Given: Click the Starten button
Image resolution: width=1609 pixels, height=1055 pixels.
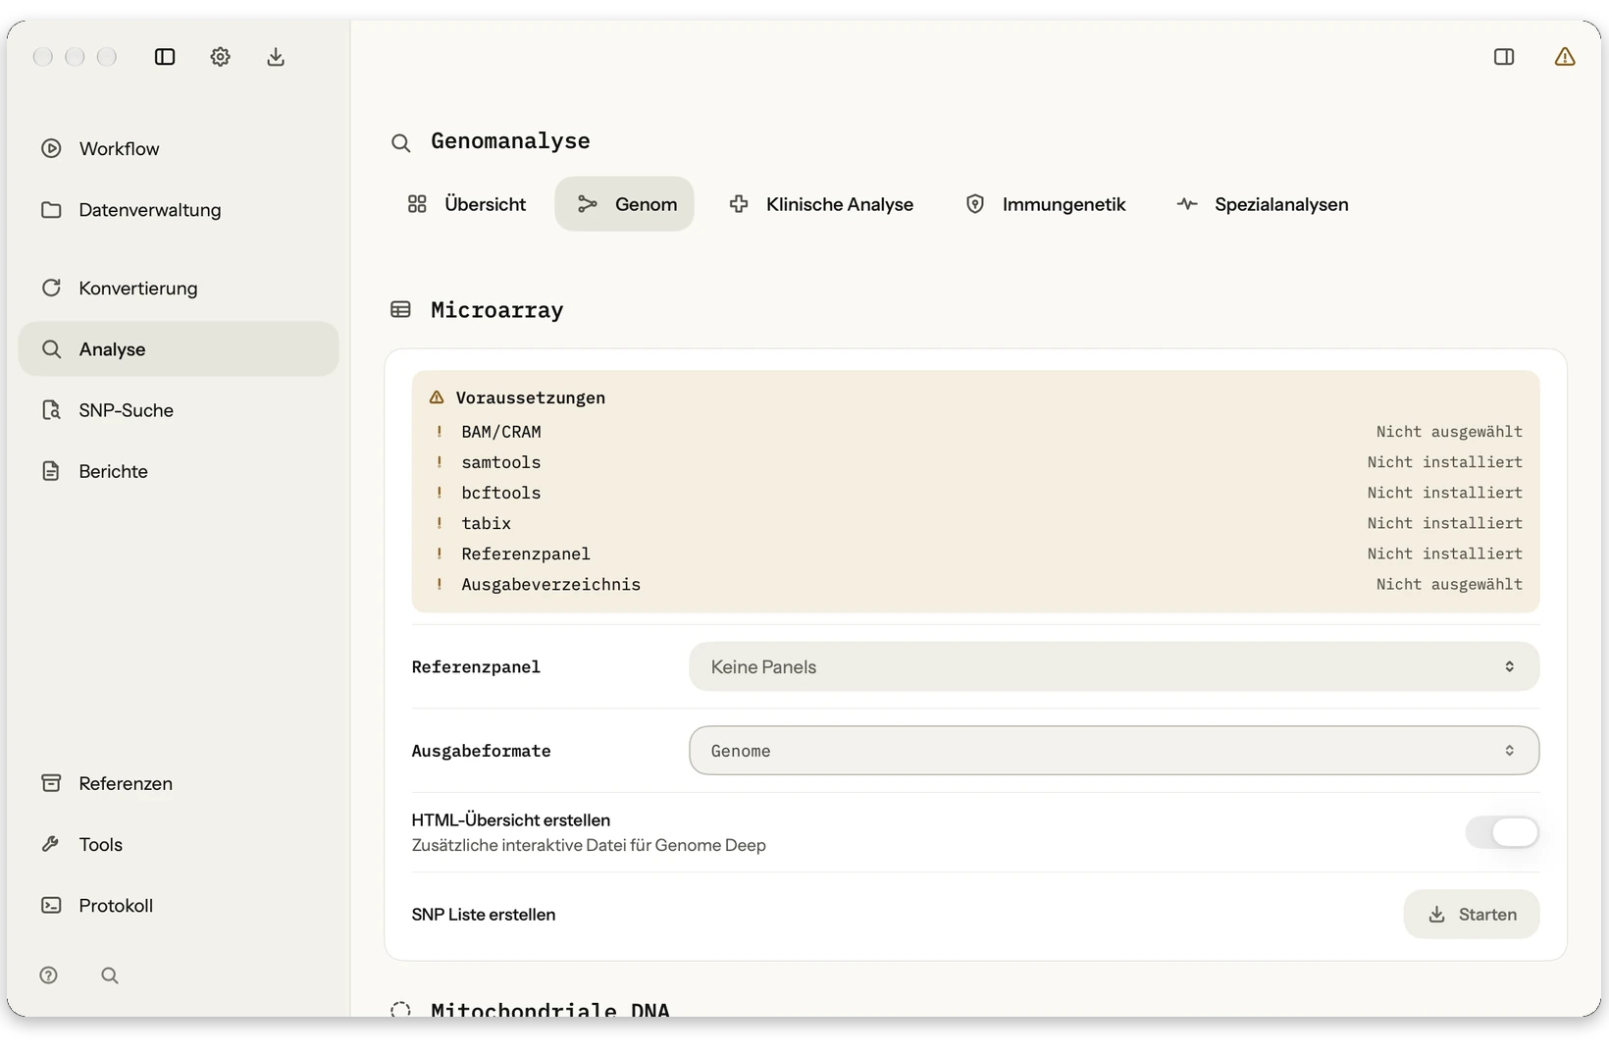Looking at the screenshot, I should [x=1471, y=915].
